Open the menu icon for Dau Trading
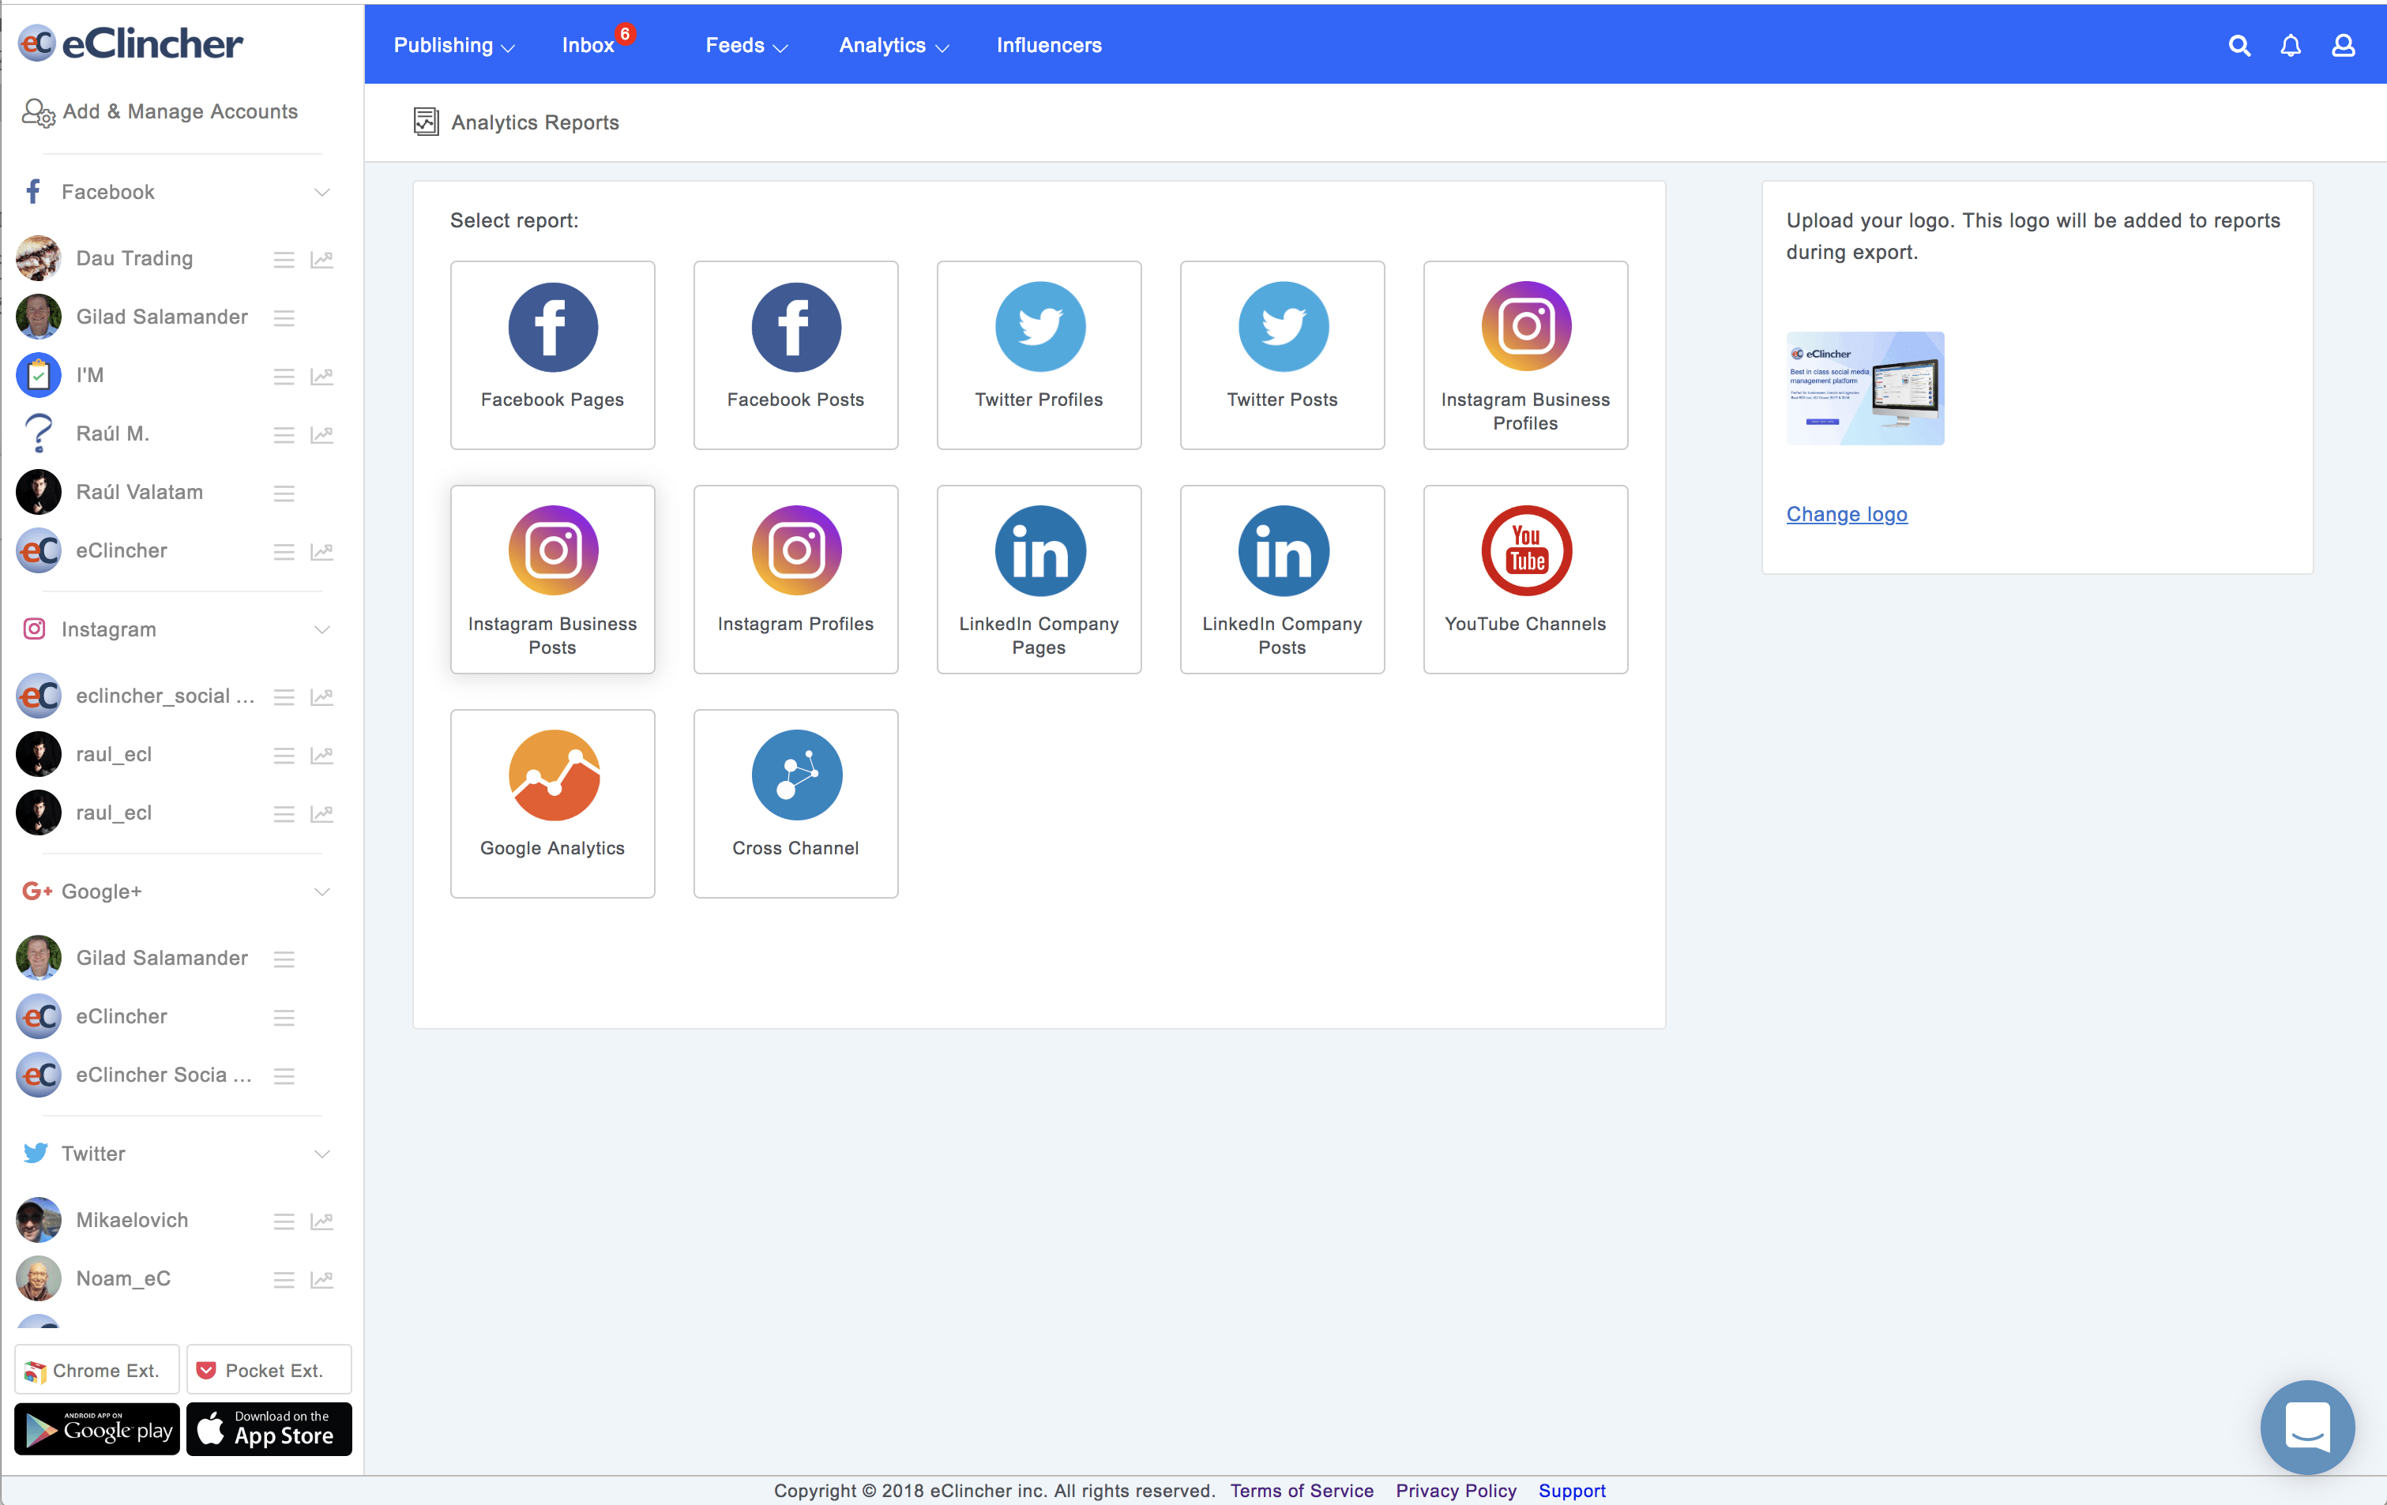This screenshot has height=1505, width=2387. pos(284,260)
